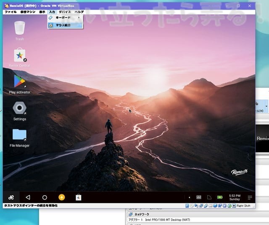Open the Trash icon on the desktop

click(x=20, y=31)
